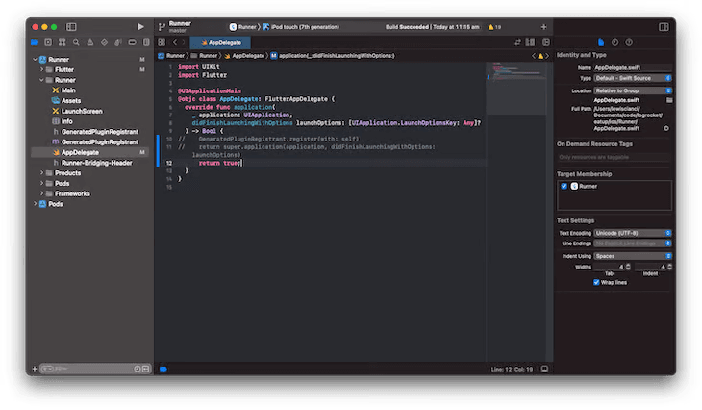
Task: Uncheck Runner target membership checkbox
Action: (564, 187)
